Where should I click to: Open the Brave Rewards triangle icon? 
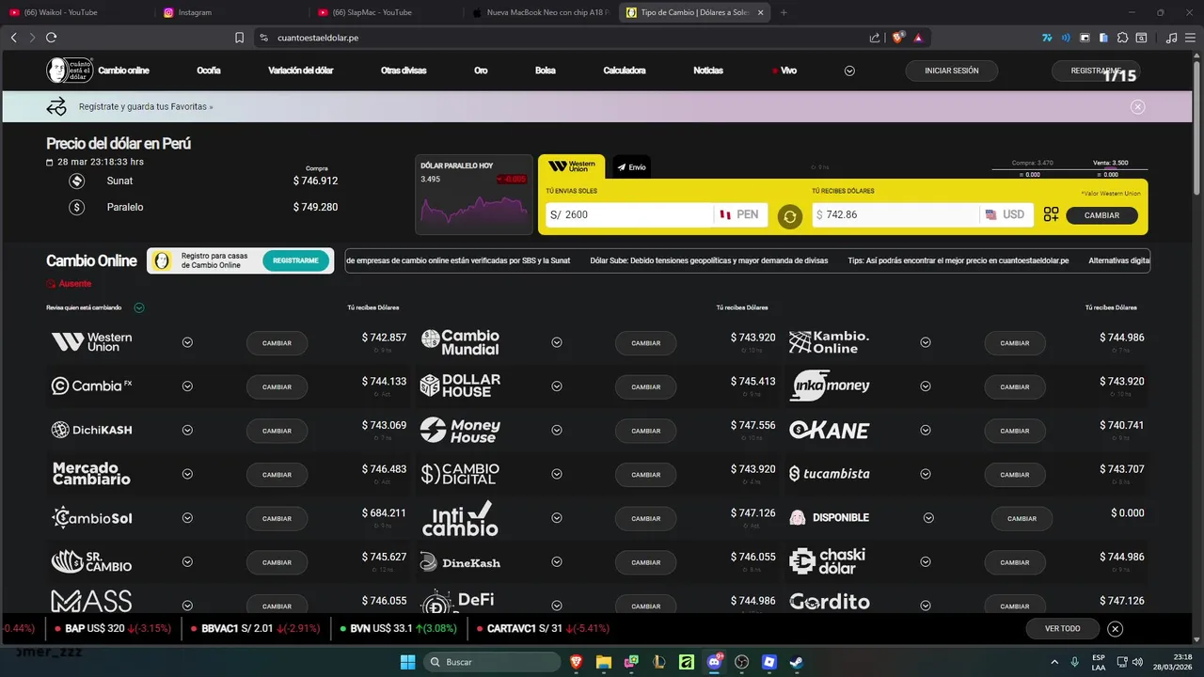click(x=918, y=38)
